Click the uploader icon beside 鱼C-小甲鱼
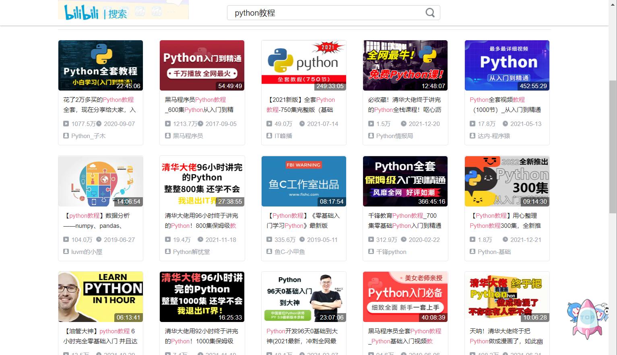Viewport: 617px width, 355px height. coord(269,252)
